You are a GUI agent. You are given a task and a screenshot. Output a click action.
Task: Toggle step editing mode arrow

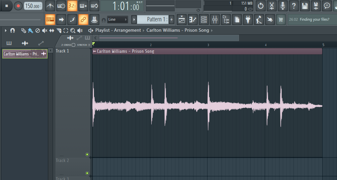[61, 19]
